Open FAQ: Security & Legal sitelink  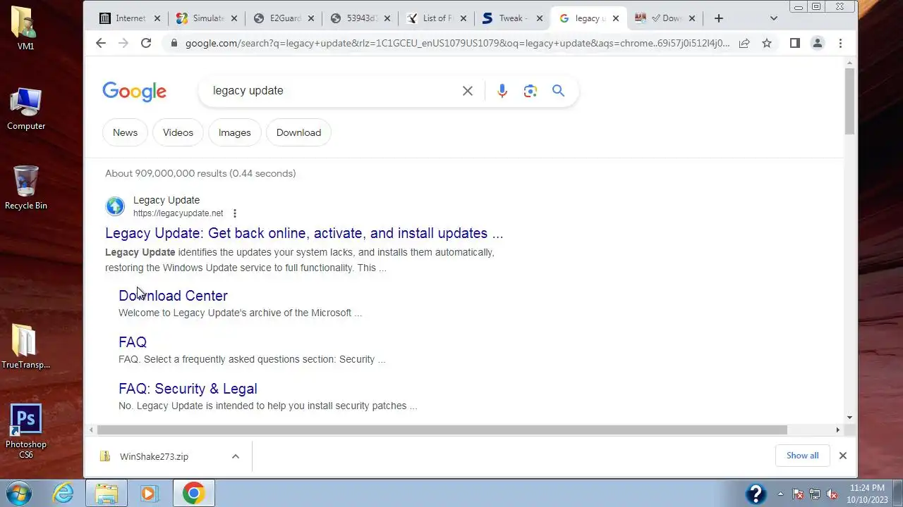tap(188, 389)
